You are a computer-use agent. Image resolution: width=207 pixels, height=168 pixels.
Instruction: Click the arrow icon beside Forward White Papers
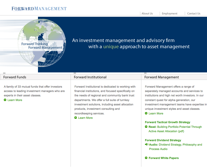click(146, 158)
